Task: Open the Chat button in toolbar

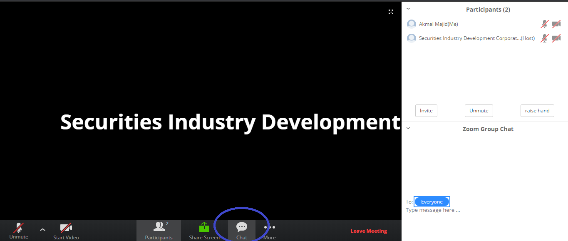Action: coord(242,230)
